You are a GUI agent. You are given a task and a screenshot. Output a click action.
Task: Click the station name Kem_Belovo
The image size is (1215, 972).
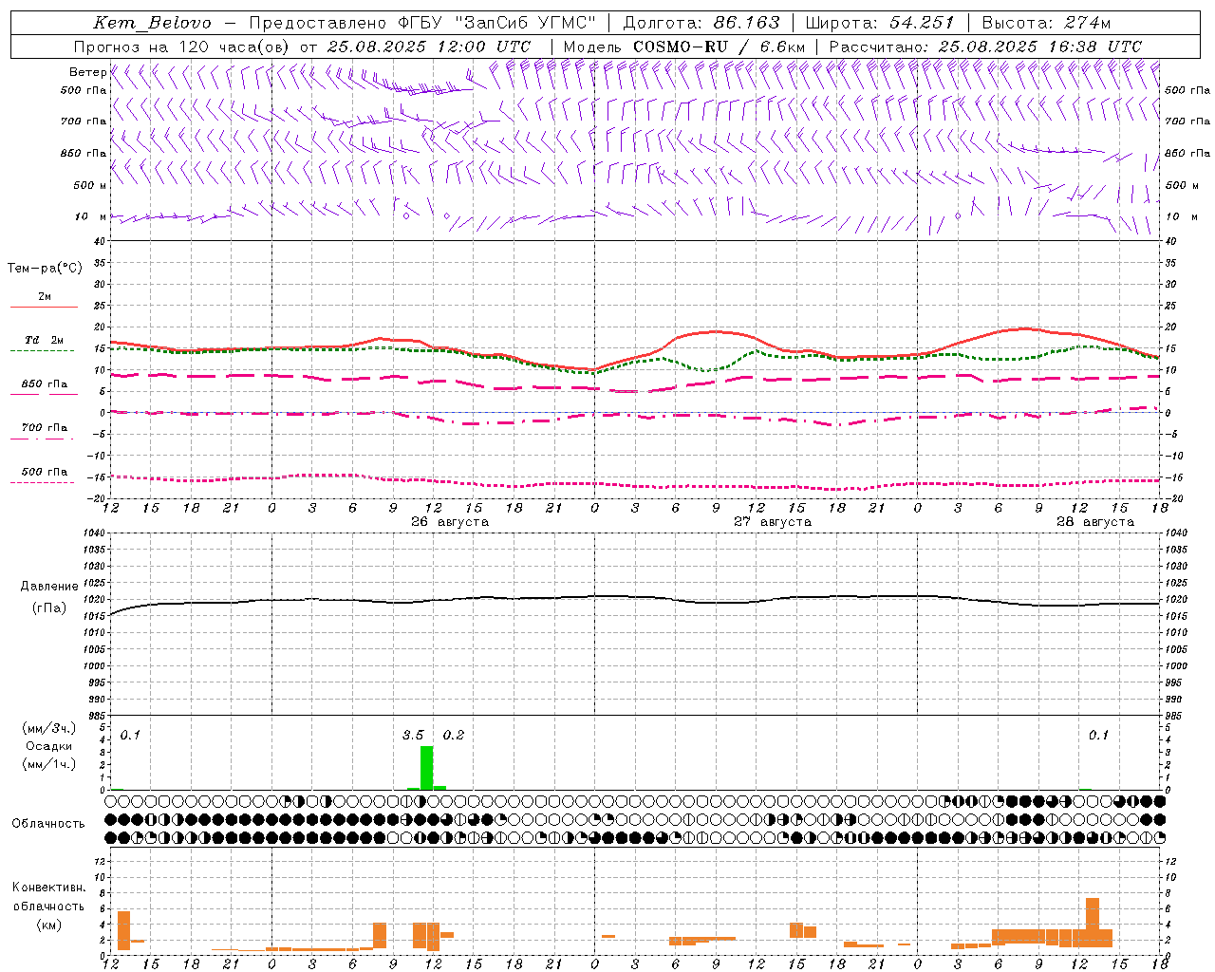pyautogui.click(x=153, y=23)
